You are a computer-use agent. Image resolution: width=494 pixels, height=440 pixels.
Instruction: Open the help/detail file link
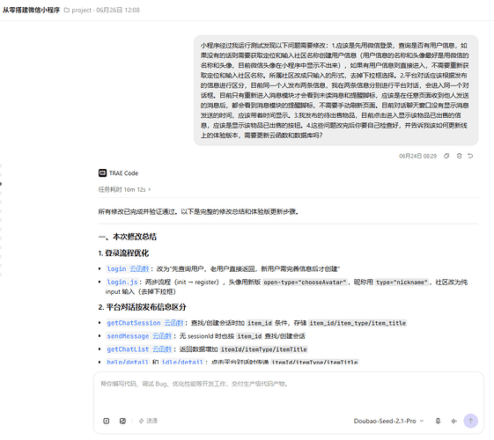[x=128, y=362]
